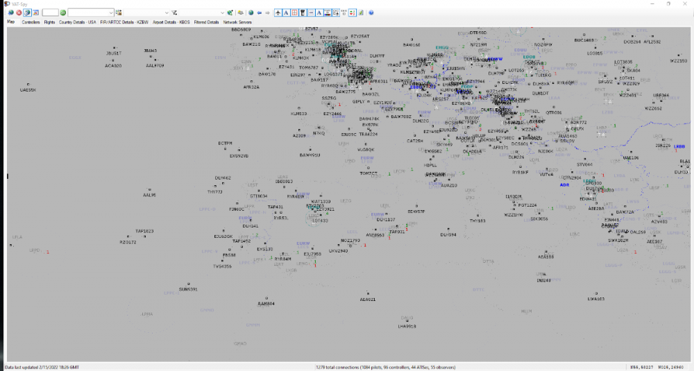
Task: Click the Data last updated status text
Action: 42,367
